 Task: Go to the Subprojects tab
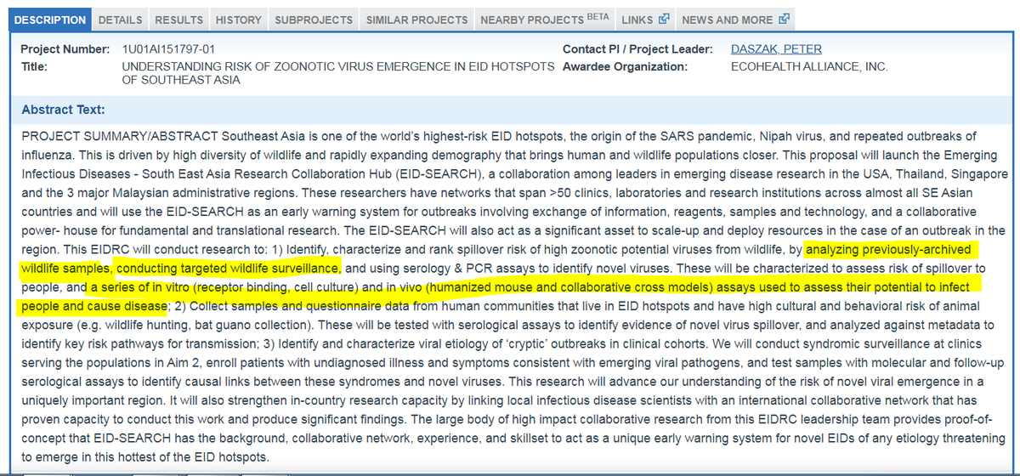[x=313, y=20]
